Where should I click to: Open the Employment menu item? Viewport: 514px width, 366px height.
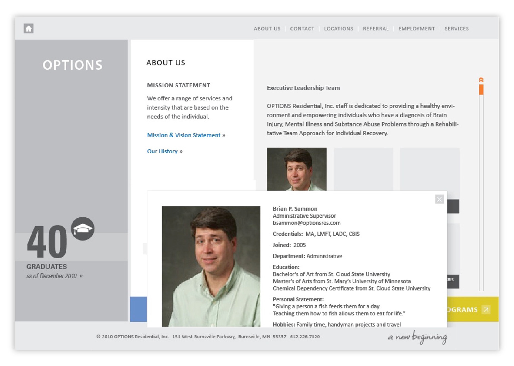pos(416,29)
